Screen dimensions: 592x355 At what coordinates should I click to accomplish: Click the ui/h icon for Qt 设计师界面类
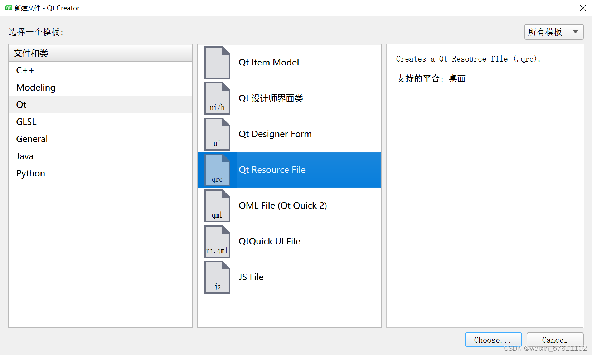coord(217,98)
